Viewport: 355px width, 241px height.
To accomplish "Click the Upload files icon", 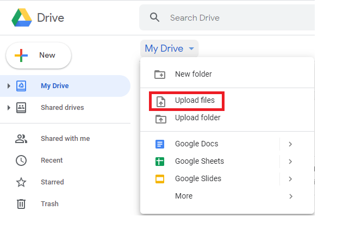I will click(x=161, y=101).
